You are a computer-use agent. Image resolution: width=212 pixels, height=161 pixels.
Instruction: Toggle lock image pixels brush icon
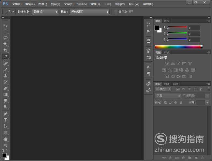pyautogui.click(x=171, y=103)
